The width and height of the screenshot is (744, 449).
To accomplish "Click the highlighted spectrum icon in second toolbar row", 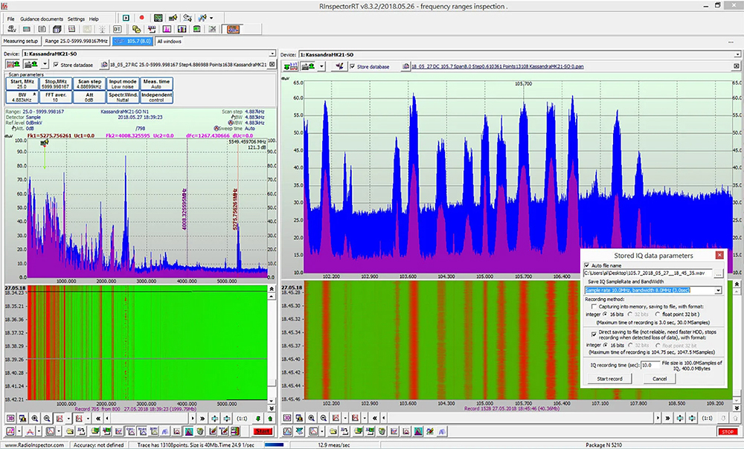I will click(233, 29).
